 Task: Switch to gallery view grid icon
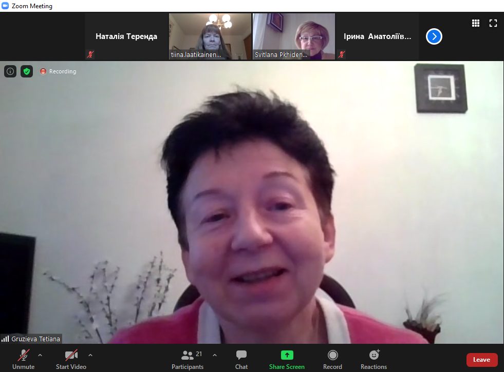(x=476, y=23)
